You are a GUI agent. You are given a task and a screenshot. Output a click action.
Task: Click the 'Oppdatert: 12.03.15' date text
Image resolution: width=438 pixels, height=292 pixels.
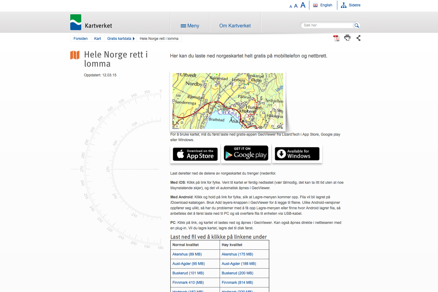tap(100, 75)
